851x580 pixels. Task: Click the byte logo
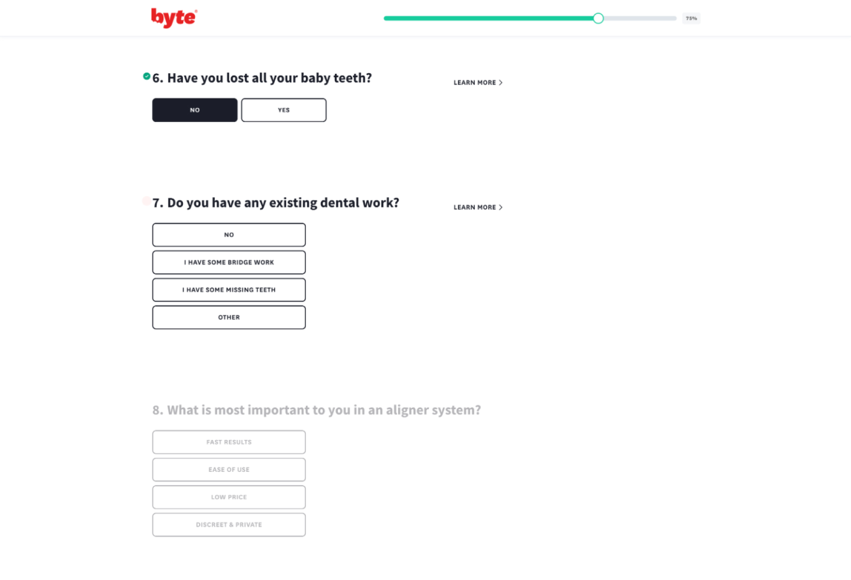[x=174, y=18]
